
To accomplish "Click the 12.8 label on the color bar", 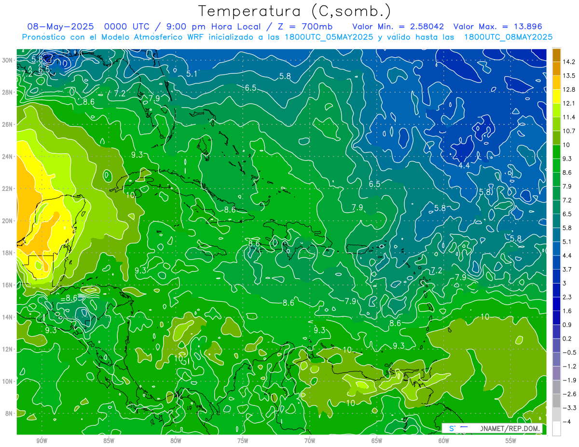I will (x=569, y=90).
